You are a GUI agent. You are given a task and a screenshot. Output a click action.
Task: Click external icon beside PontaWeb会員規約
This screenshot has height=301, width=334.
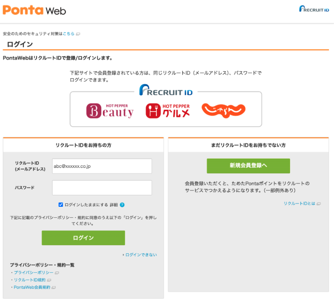tap(54, 288)
